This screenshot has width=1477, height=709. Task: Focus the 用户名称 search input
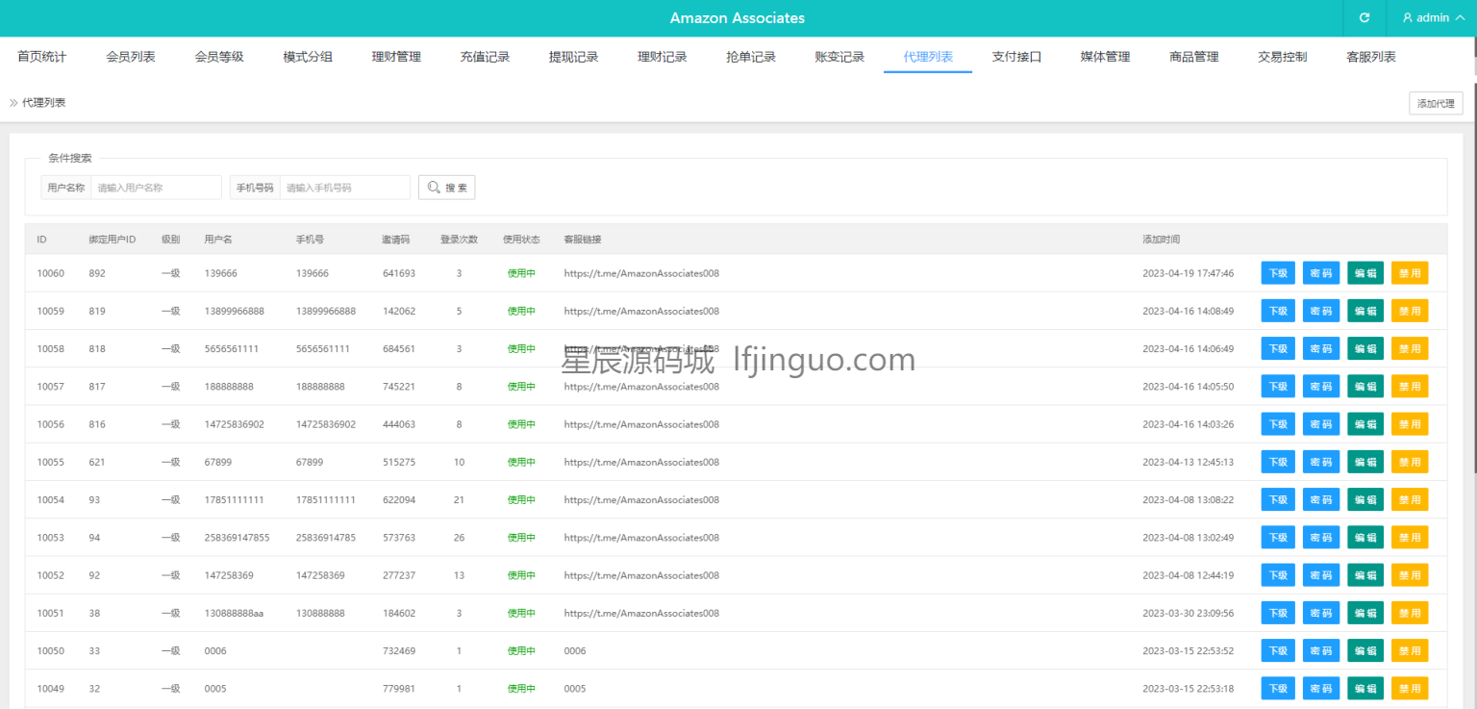click(156, 188)
